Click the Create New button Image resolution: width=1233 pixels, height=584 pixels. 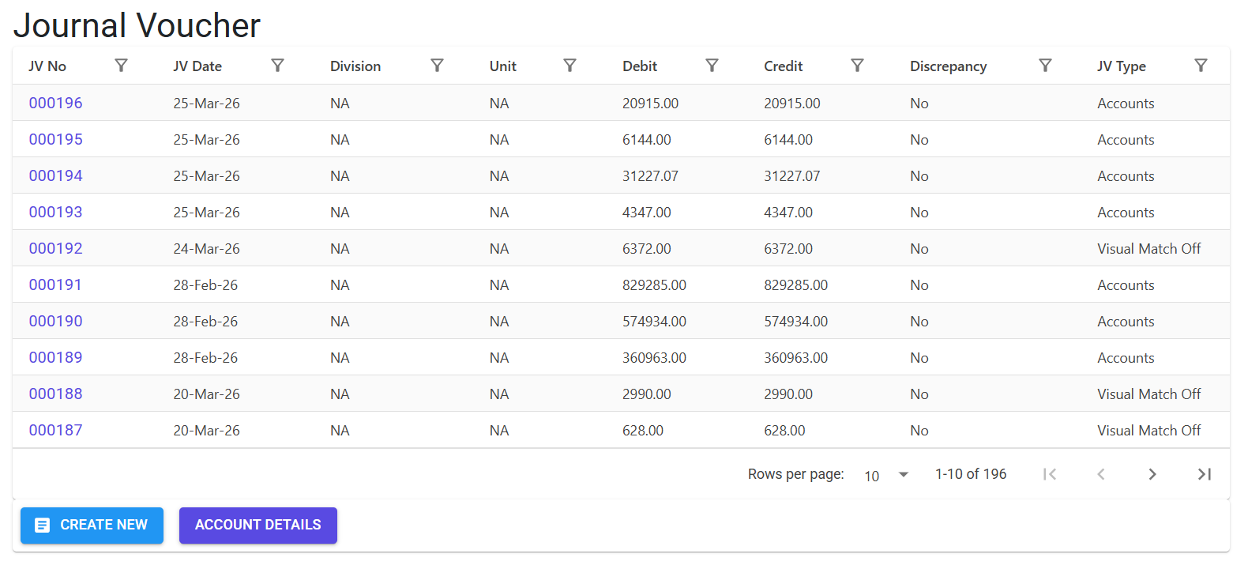tap(92, 525)
